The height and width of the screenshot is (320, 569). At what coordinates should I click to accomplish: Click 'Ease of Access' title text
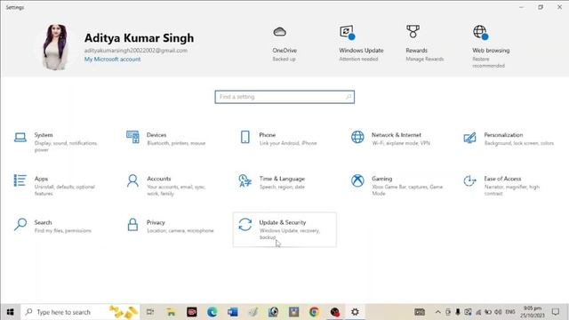click(x=502, y=179)
